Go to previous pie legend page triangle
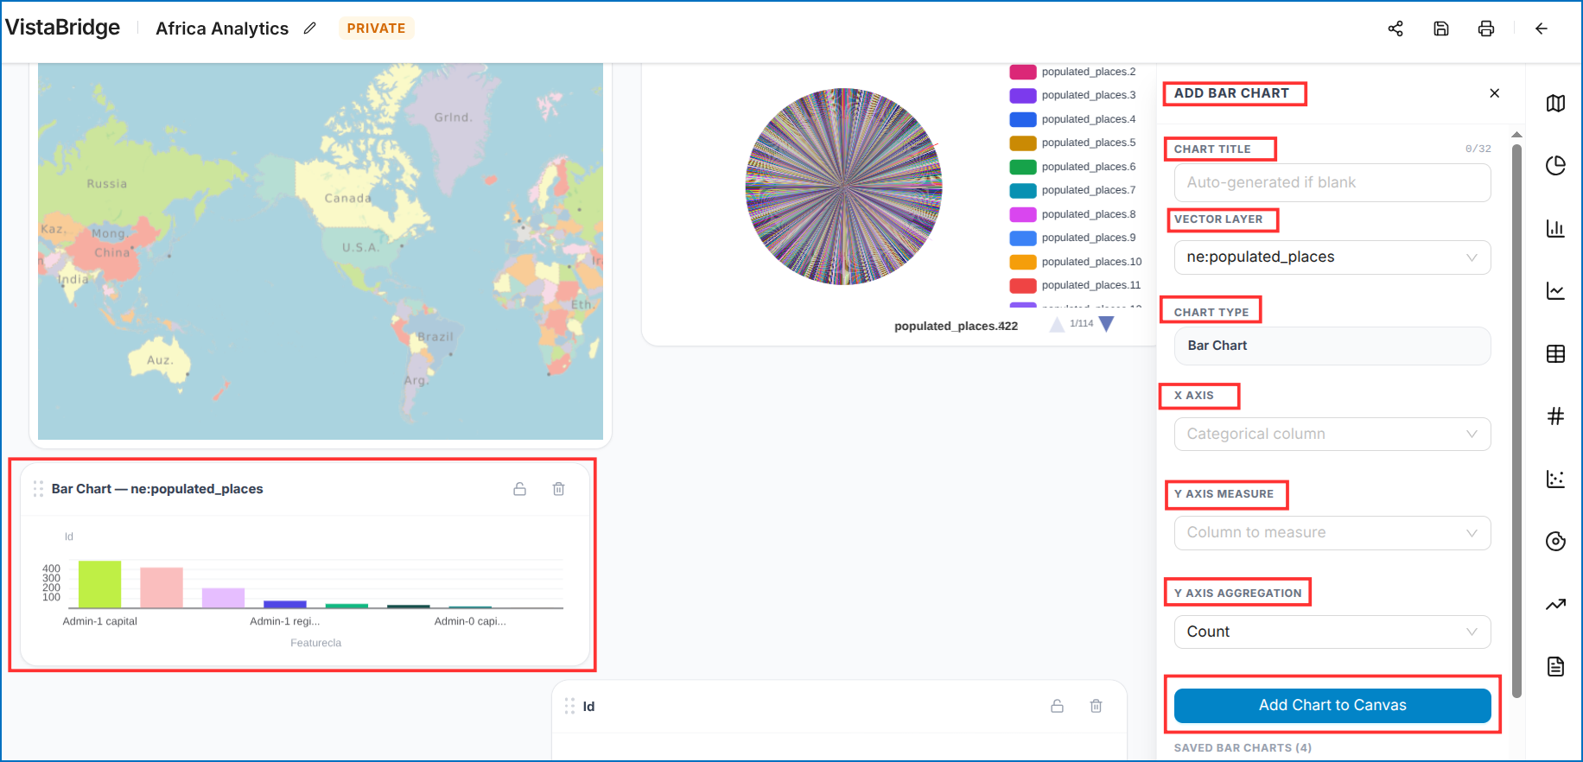 click(1057, 324)
